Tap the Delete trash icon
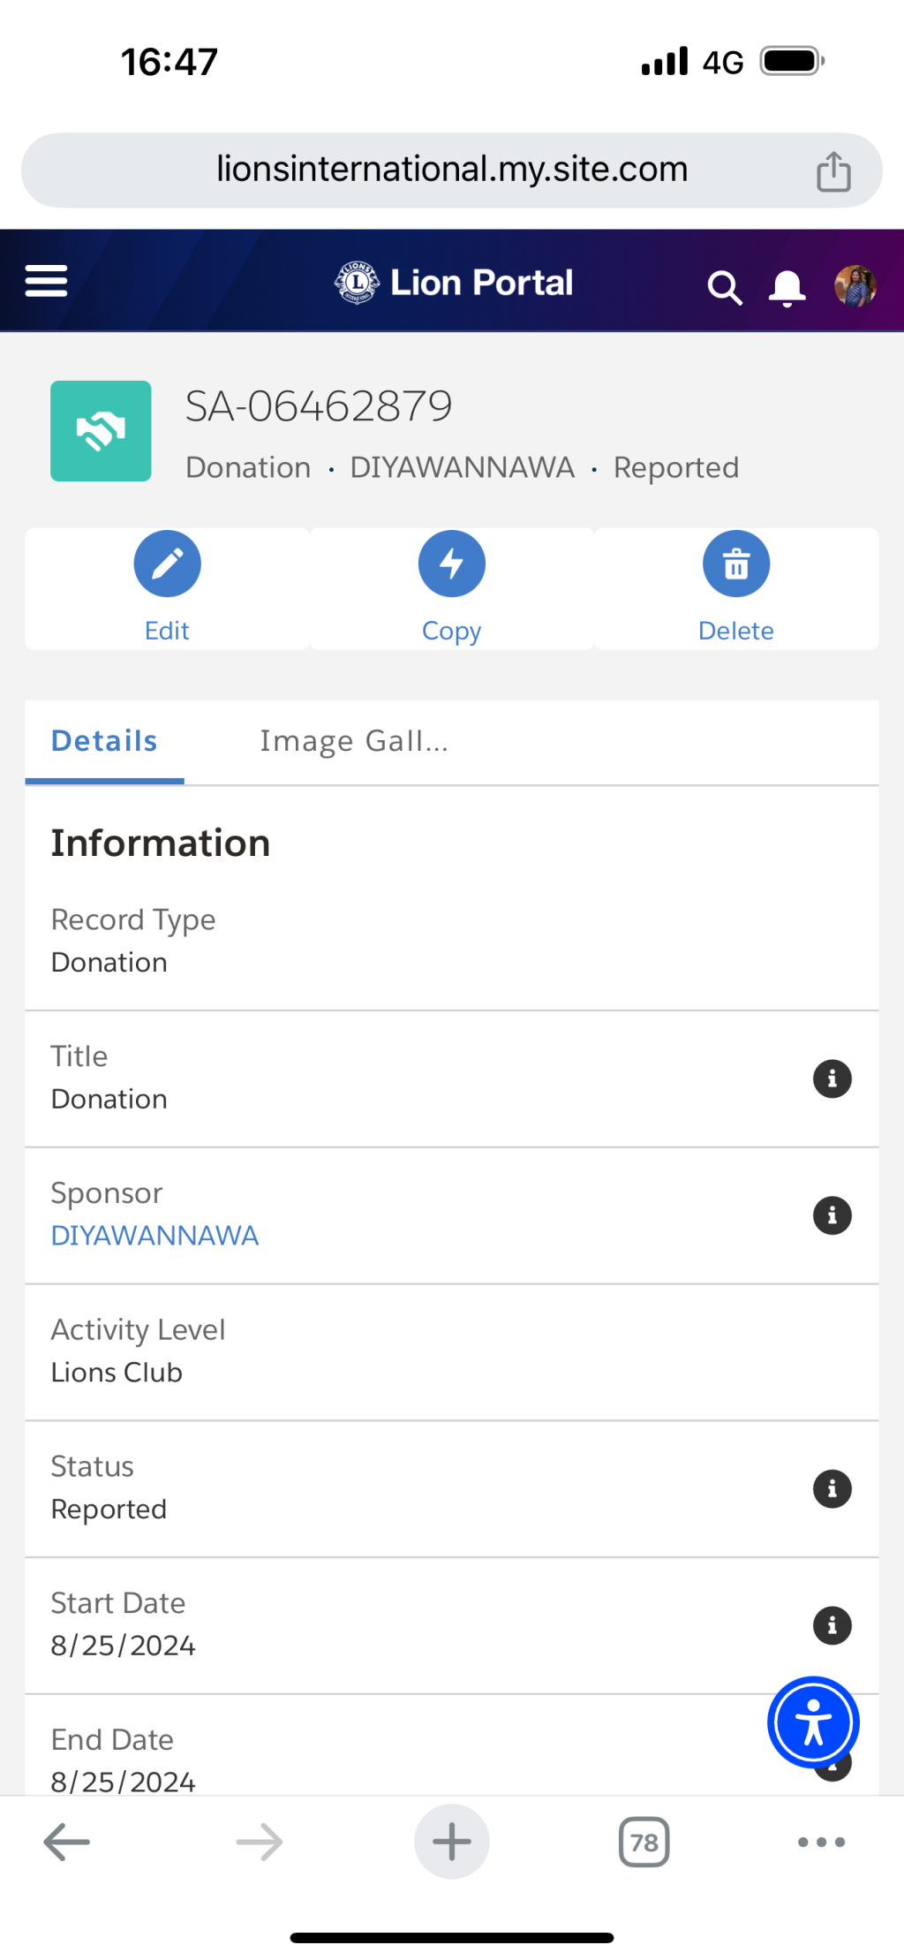 736,564
